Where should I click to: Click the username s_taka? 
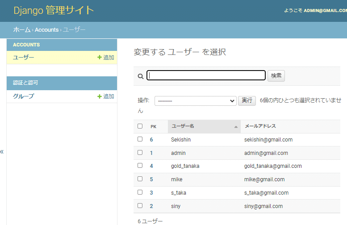click(x=179, y=193)
